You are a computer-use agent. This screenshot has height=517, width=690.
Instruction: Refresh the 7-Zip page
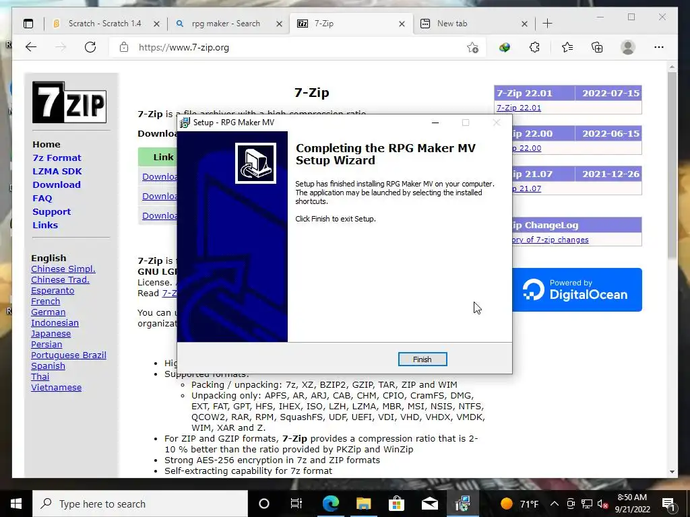[90, 47]
